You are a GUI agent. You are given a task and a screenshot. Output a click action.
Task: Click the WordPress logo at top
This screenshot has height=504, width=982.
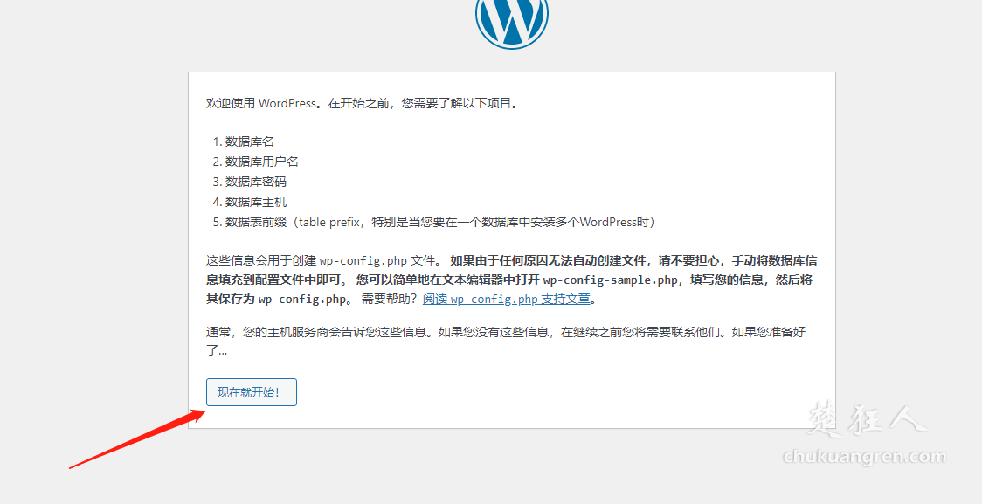[x=511, y=19]
